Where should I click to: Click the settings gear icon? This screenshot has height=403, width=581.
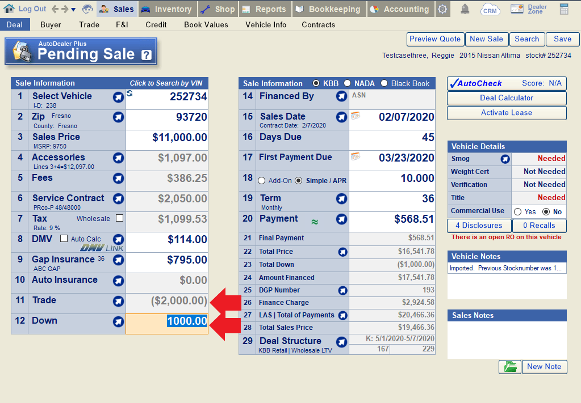[442, 9]
